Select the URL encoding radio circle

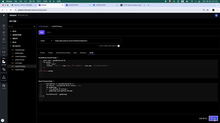pyautogui.click(x=100, y=46)
